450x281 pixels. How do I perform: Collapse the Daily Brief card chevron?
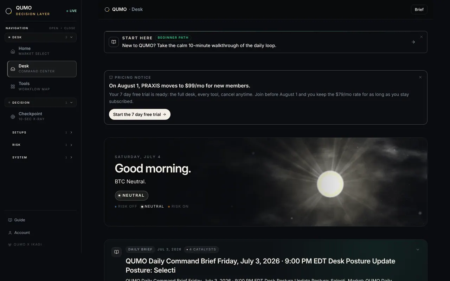coord(418,250)
